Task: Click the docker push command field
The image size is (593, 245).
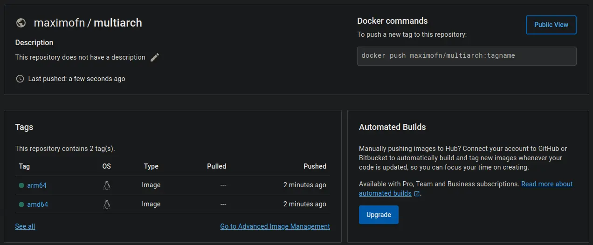Action: pos(467,56)
